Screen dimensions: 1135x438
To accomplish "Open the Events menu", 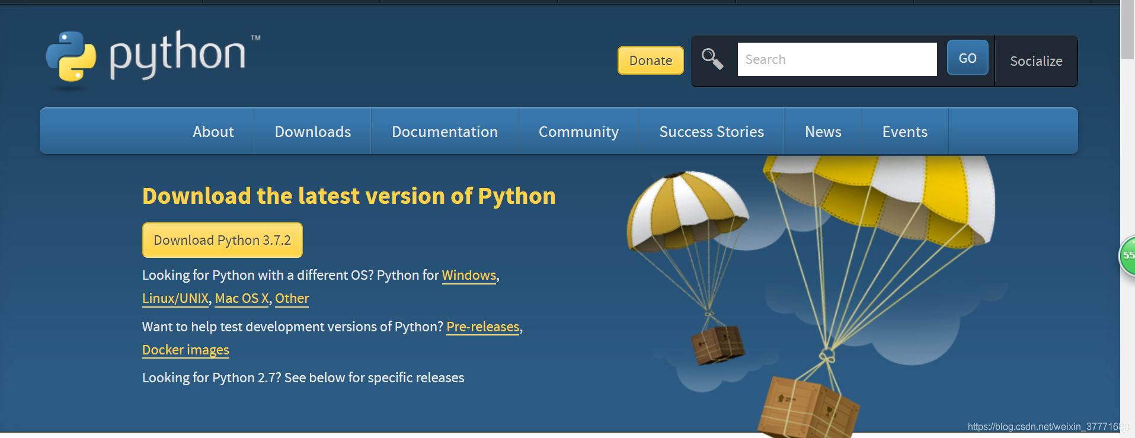I will point(905,132).
